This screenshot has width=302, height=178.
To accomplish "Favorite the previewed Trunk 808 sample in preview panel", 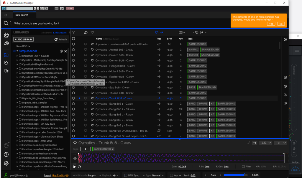I will point(75,143).
